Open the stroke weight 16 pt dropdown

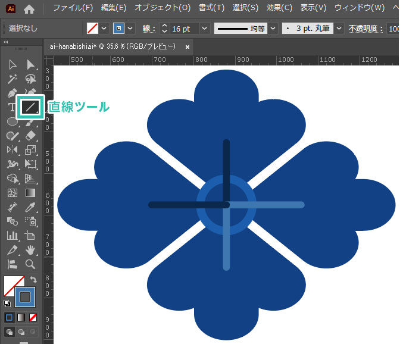(x=205, y=29)
